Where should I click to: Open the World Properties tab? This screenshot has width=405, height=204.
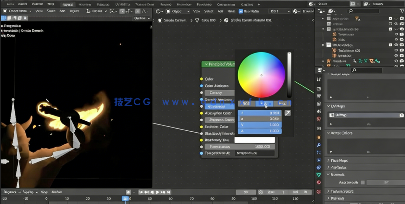pyautogui.click(x=318, y=119)
